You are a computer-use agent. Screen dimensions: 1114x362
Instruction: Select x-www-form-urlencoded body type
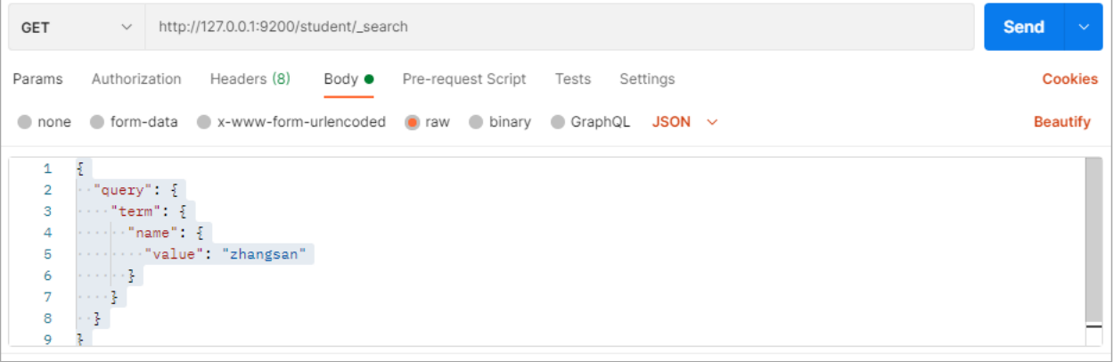(204, 122)
